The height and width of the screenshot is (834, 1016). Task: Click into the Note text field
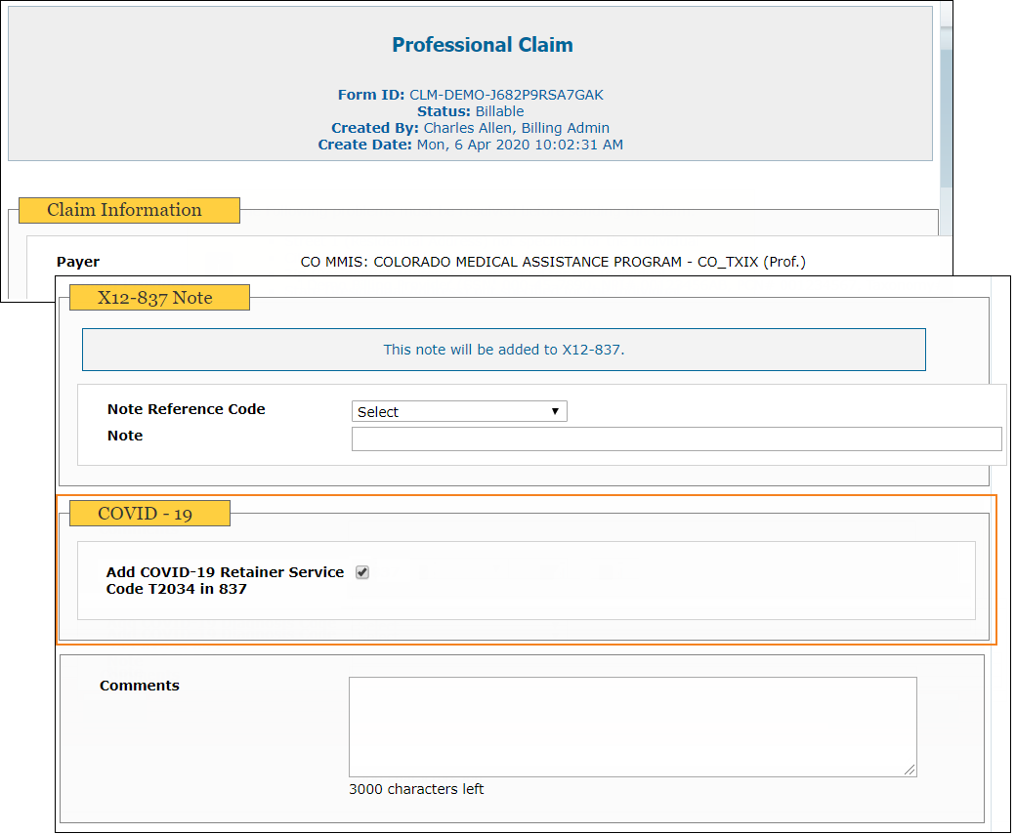click(676, 438)
